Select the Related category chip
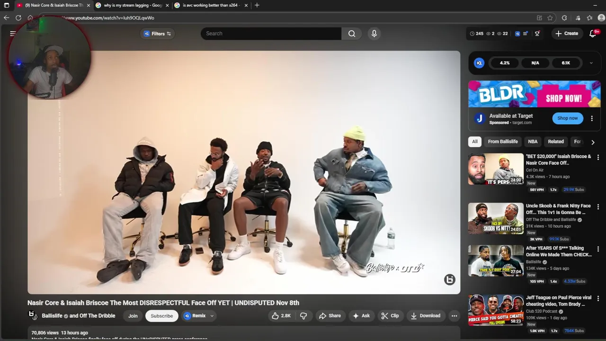This screenshot has height=341, width=606. tap(556, 142)
